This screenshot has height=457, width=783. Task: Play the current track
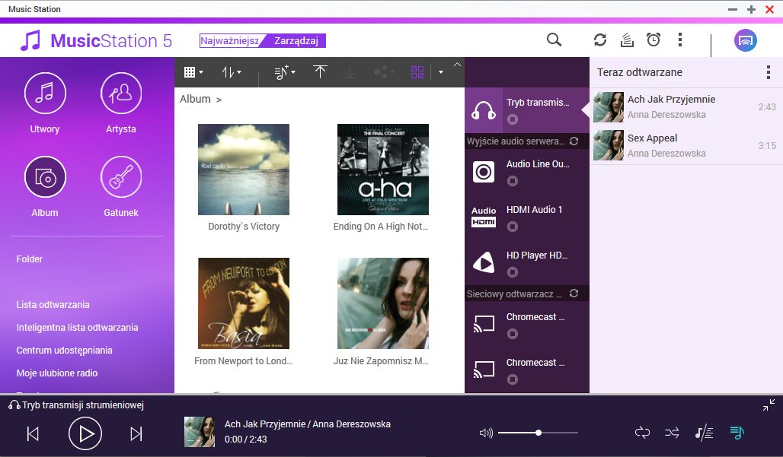(85, 433)
